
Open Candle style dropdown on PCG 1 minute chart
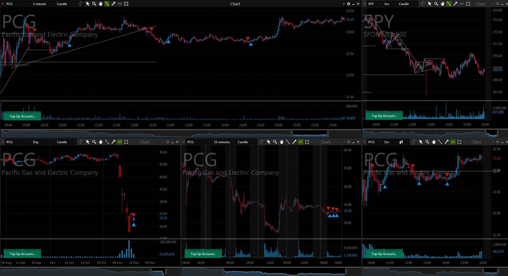(x=66, y=4)
